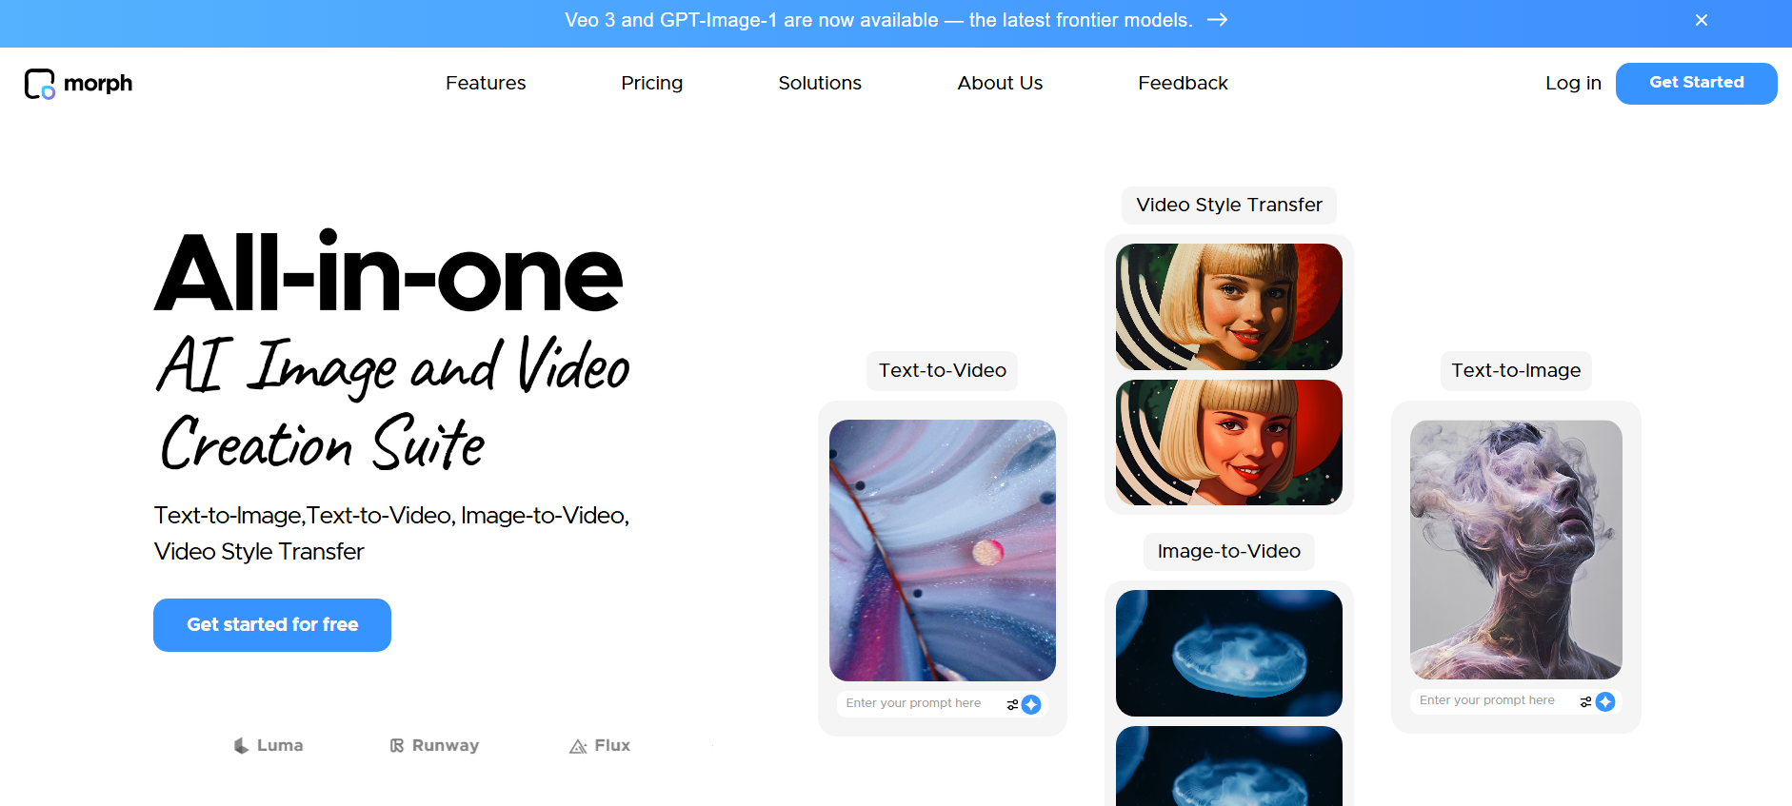This screenshot has width=1792, height=806.
Task: Click the Runway logo
Action: click(434, 746)
